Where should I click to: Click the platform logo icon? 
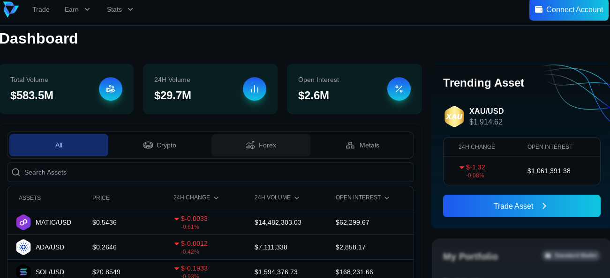point(10,9)
